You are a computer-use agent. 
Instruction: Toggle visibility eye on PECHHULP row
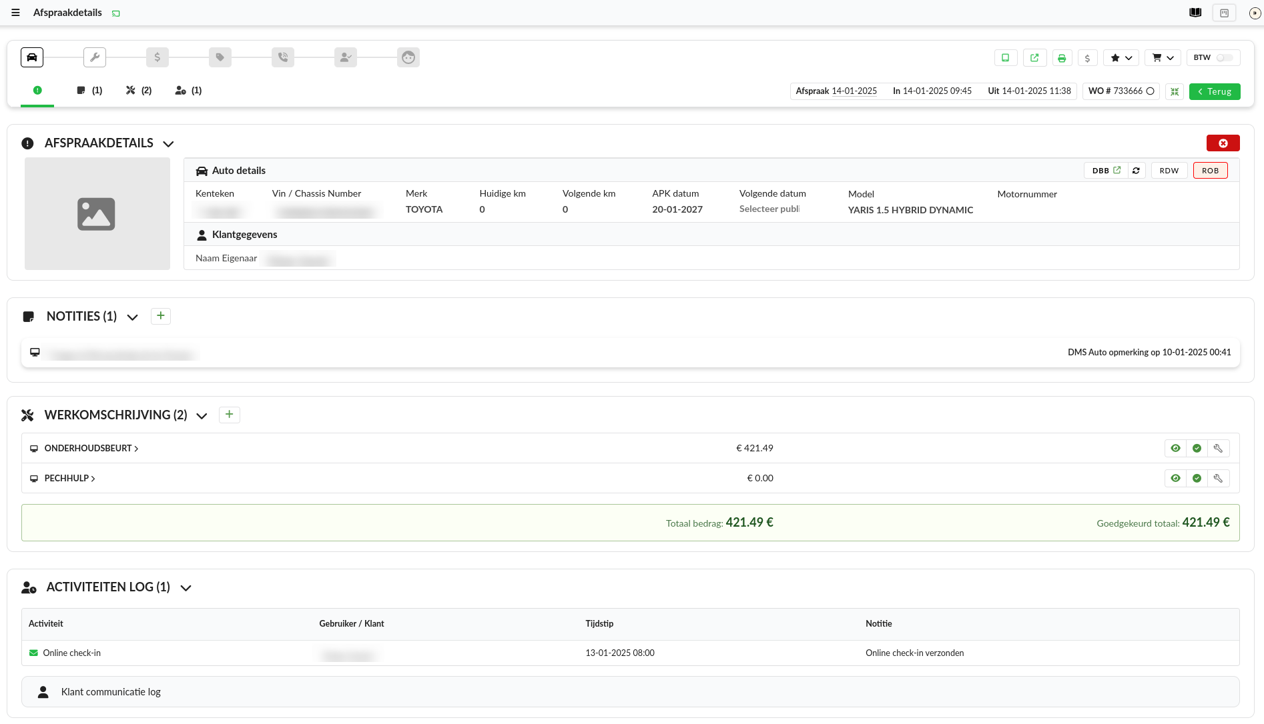(x=1175, y=479)
